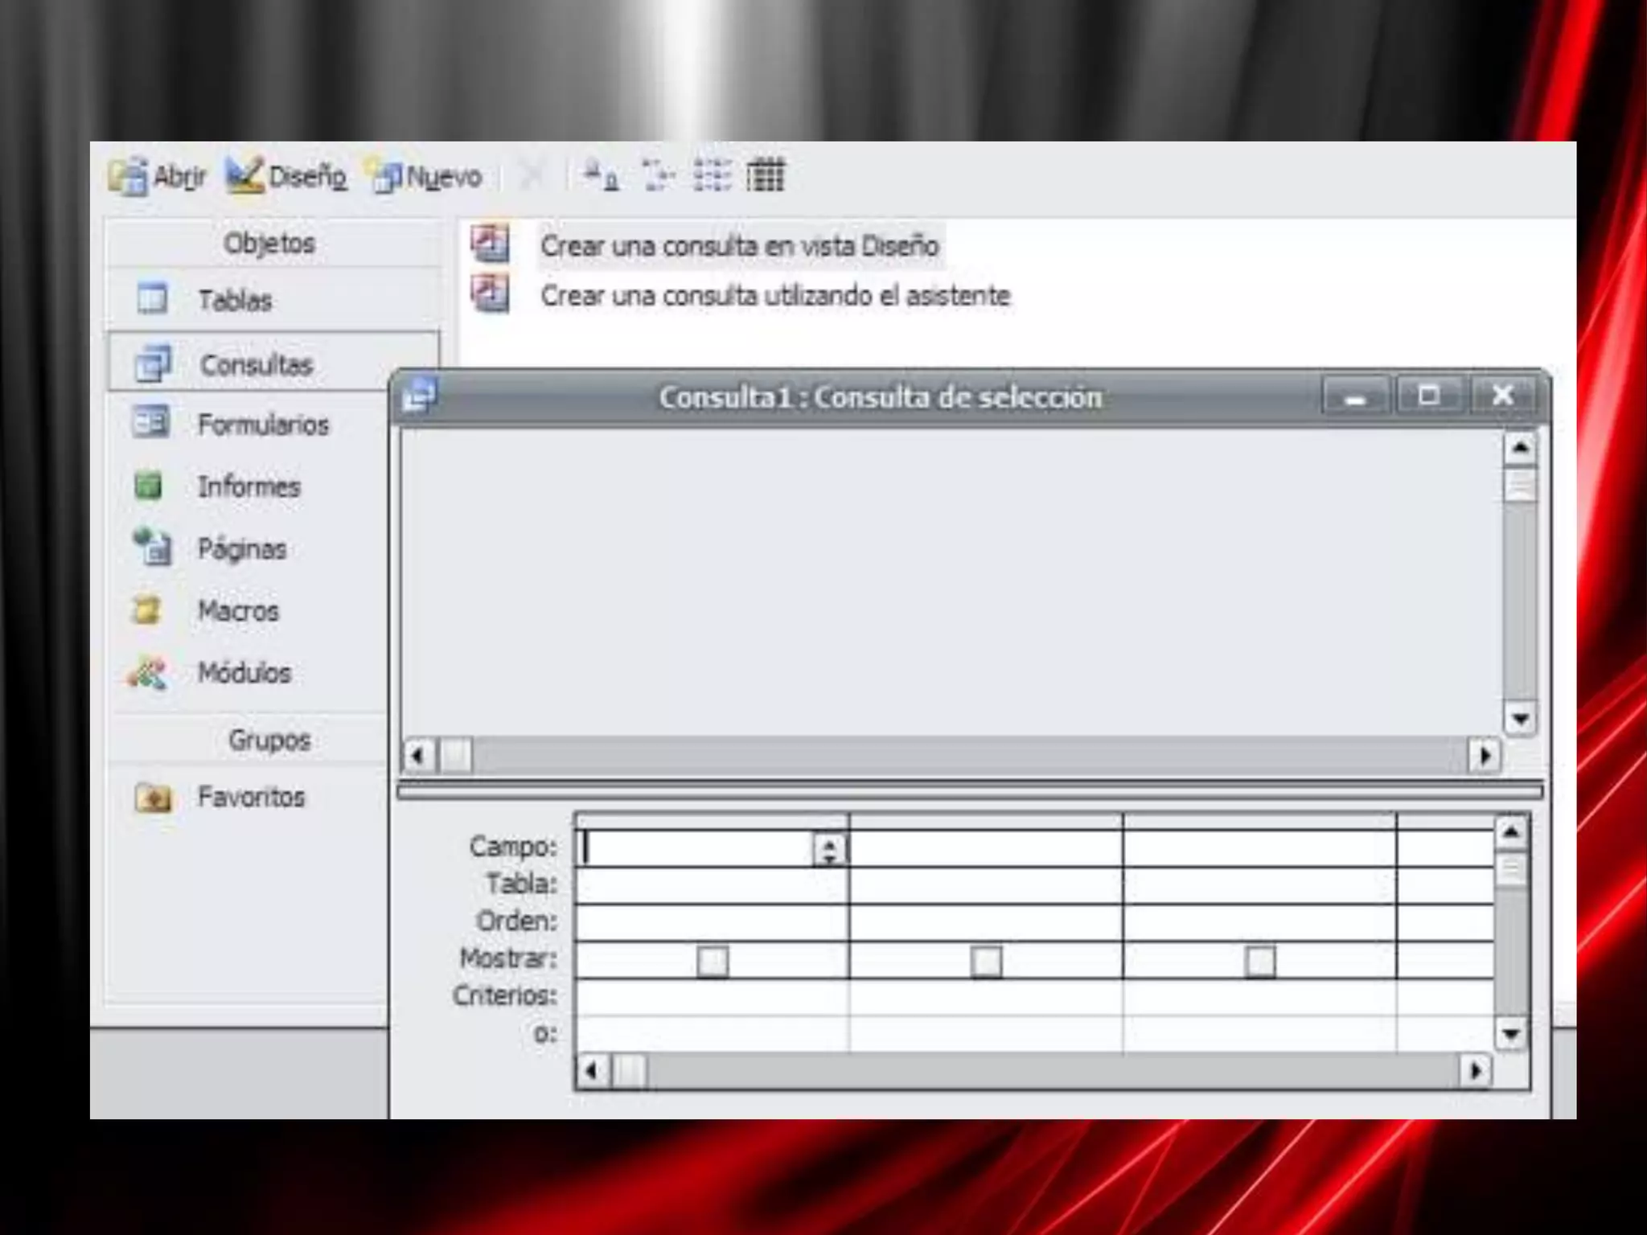Toggle Mostrar checkbox in second column
This screenshot has width=1647, height=1235.
[x=987, y=961]
